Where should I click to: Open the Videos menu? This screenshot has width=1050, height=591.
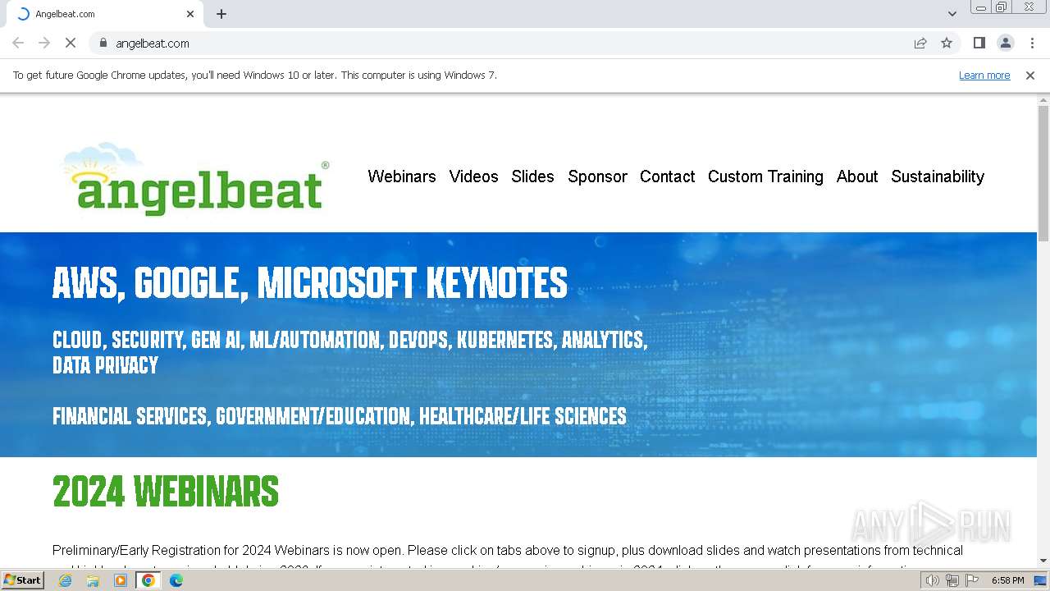[473, 176]
